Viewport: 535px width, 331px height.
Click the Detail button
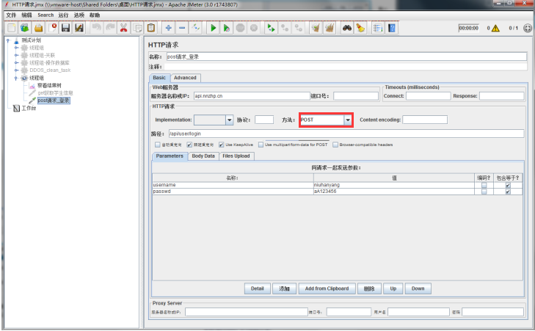point(258,288)
